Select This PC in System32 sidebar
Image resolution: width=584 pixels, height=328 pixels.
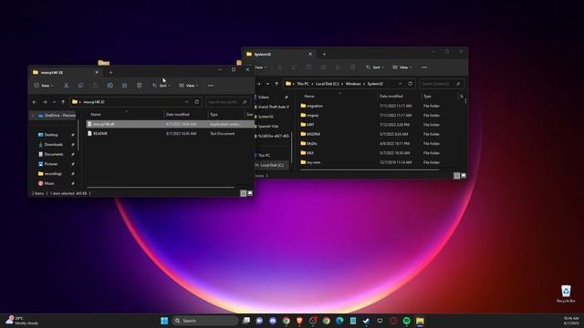pos(264,156)
